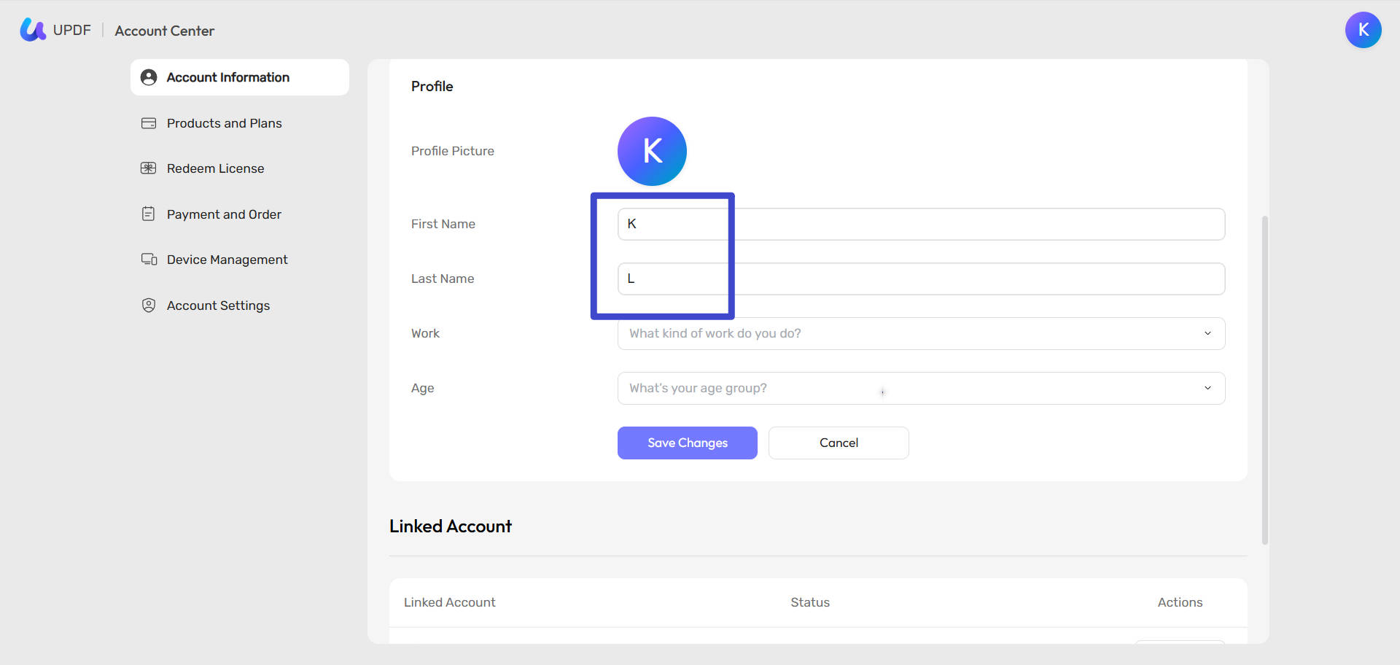The width and height of the screenshot is (1400, 665).
Task: Open the user avatar menu at top right
Action: [1363, 30]
